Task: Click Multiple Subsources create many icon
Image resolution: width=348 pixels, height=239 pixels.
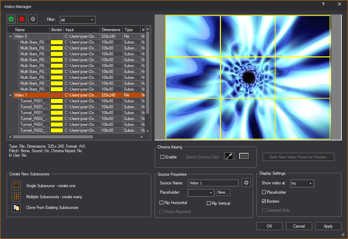Action: 16,196
